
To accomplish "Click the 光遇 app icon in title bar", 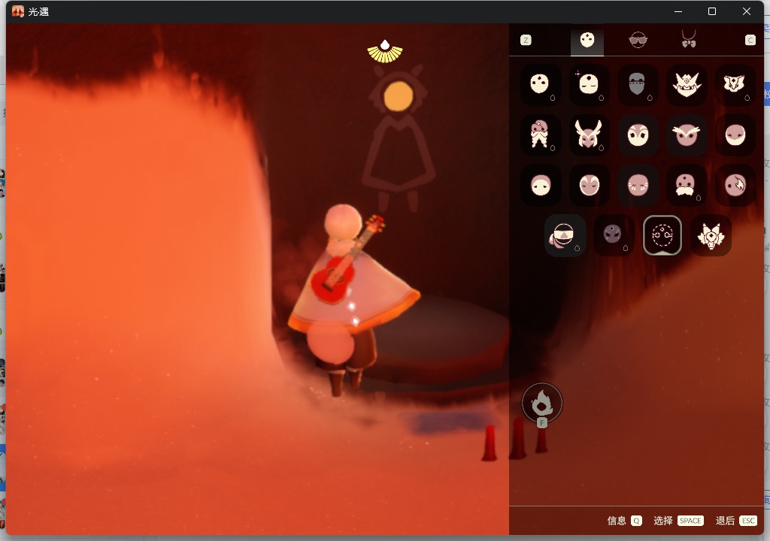I will point(18,11).
